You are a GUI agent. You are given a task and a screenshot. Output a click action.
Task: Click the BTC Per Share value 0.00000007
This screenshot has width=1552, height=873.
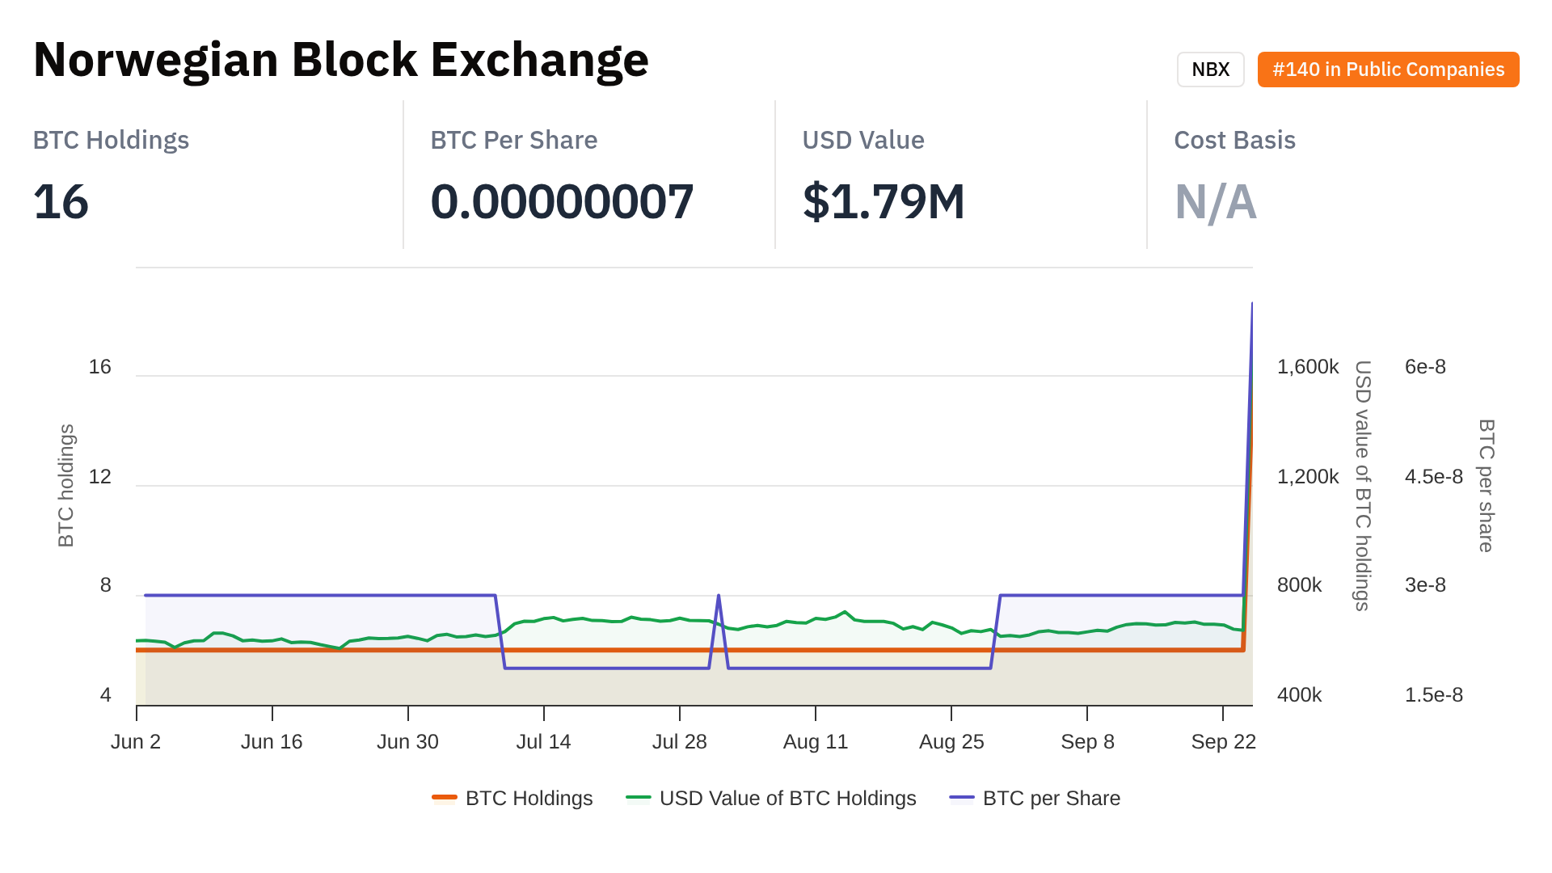(562, 202)
